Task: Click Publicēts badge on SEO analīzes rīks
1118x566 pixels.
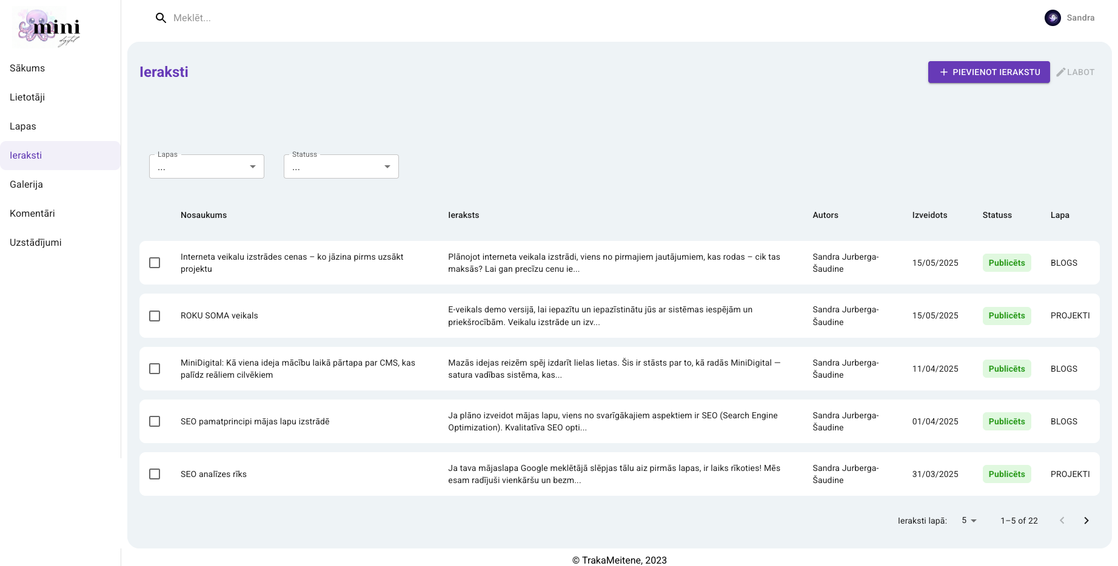Action: 1006,475
